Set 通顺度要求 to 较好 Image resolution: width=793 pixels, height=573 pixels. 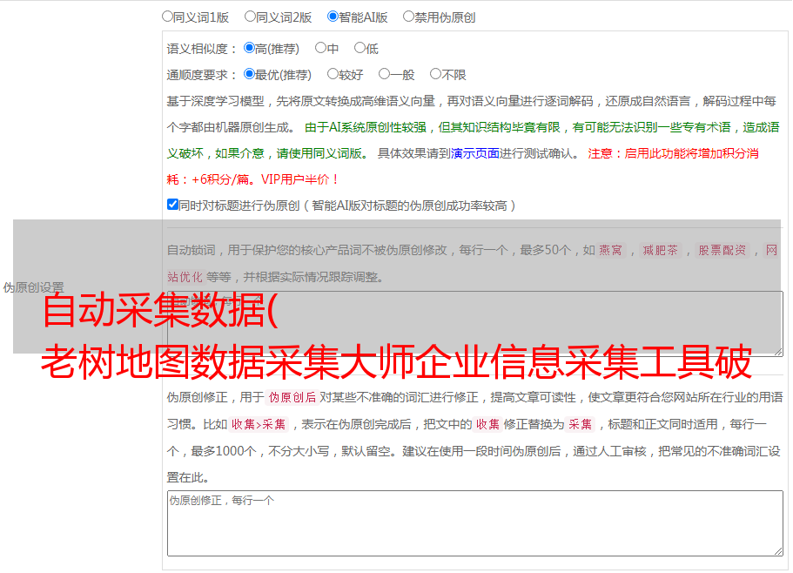(x=333, y=74)
